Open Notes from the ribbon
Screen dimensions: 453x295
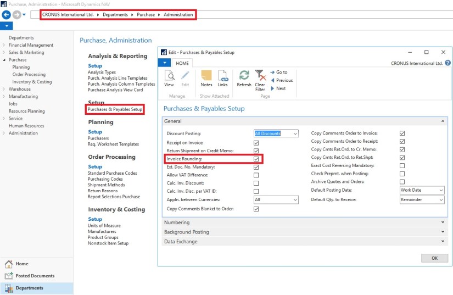pos(206,77)
